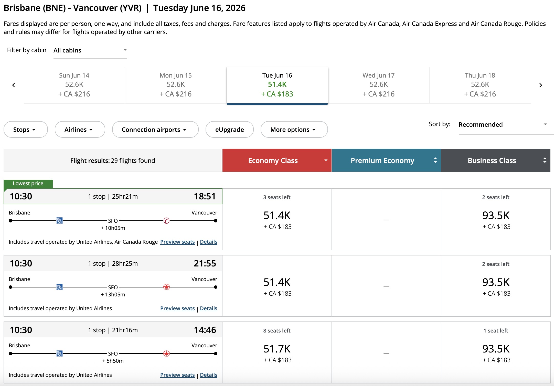Open the Airlines filter dropdown
The width and height of the screenshot is (554, 386).
point(80,130)
